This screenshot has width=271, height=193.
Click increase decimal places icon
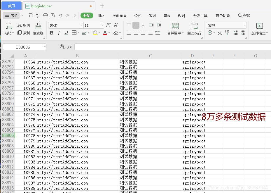[235, 33]
